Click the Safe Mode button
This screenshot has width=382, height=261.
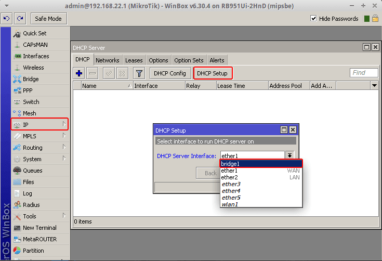[48, 19]
